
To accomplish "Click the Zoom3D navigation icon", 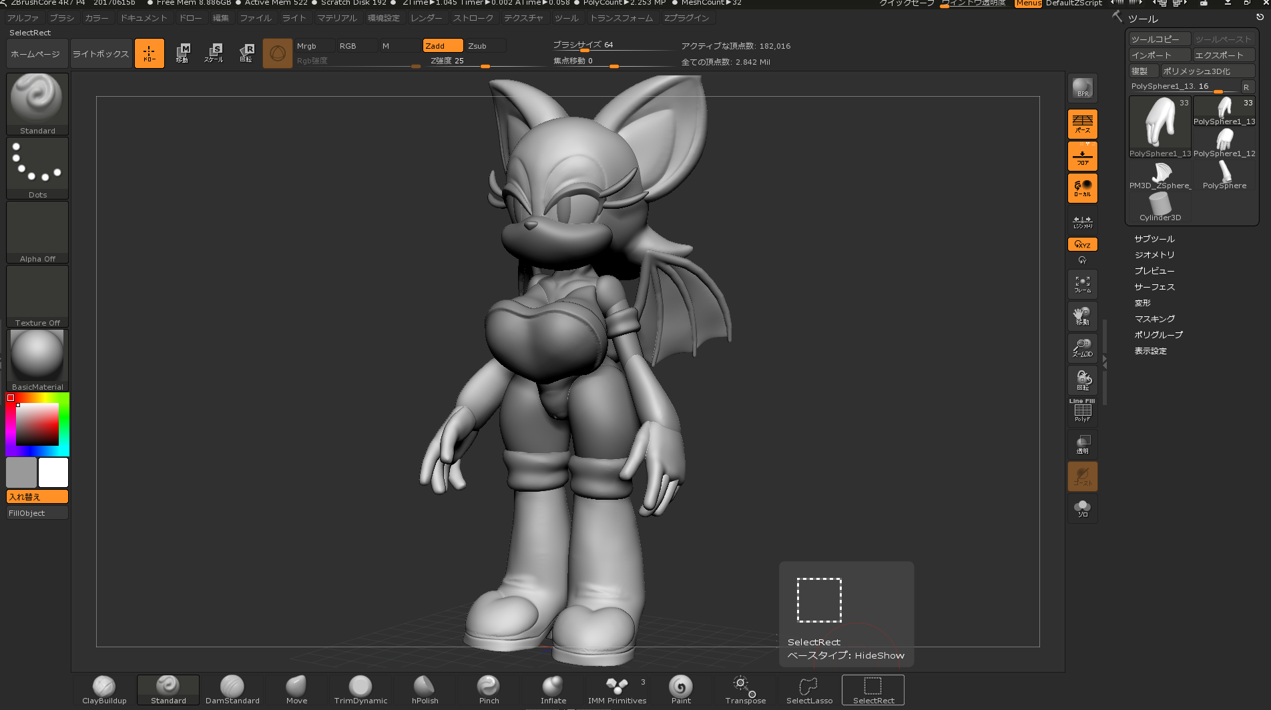I will [1082, 348].
